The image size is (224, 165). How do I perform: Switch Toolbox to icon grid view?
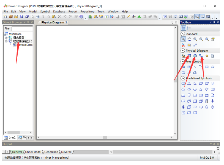[183, 28]
